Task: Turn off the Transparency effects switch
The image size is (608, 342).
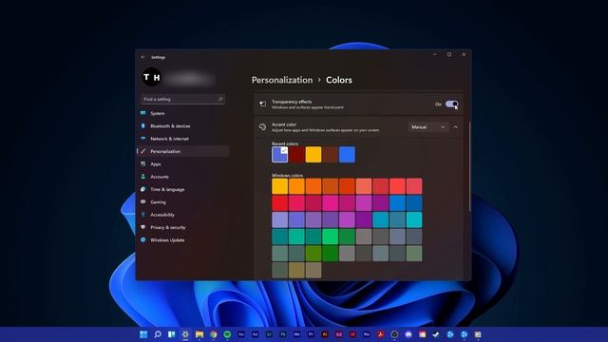Action: [451, 104]
